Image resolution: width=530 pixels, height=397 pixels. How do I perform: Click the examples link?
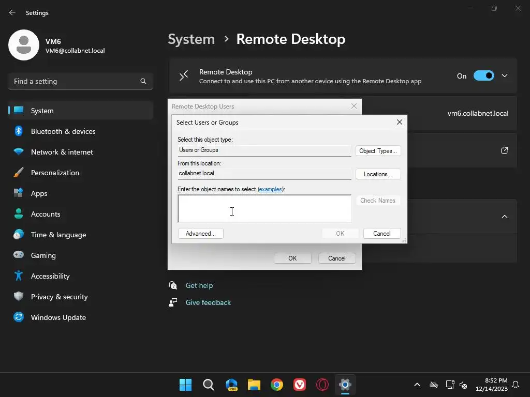tap(270, 189)
